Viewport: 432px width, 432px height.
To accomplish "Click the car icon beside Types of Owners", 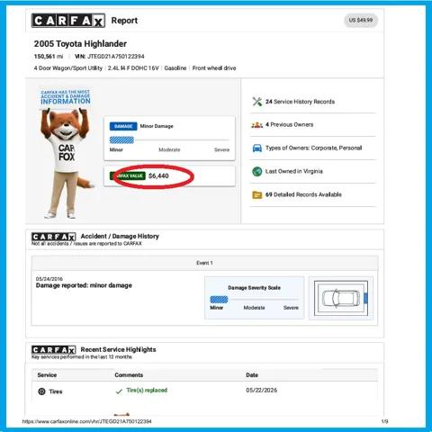I will pyautogui.click(x=257, y=148).
